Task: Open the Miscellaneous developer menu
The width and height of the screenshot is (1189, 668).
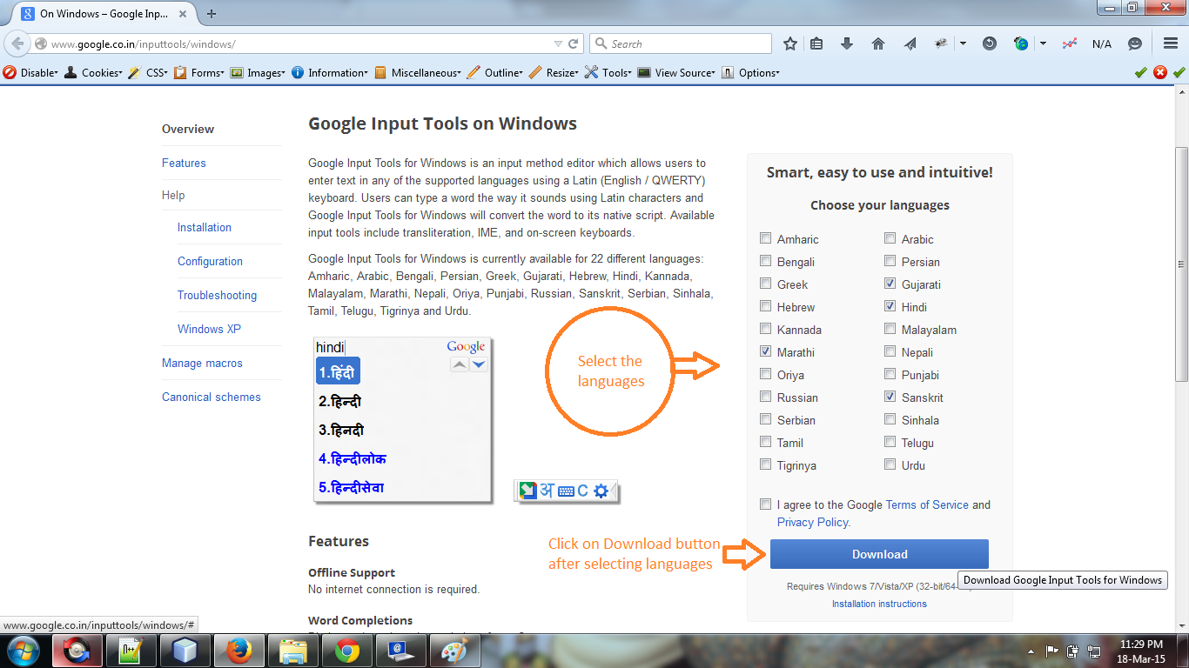Action: click(419, 73)
